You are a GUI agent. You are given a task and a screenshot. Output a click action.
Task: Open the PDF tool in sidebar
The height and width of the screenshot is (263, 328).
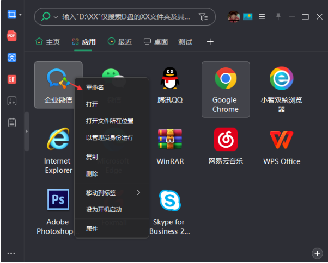coord(12,36)
